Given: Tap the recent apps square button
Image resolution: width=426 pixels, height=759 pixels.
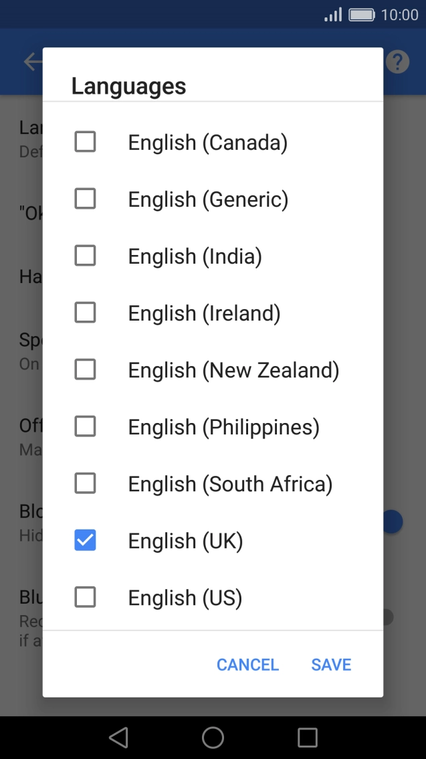Looking at the screenshot, I should tap(307, 738).
